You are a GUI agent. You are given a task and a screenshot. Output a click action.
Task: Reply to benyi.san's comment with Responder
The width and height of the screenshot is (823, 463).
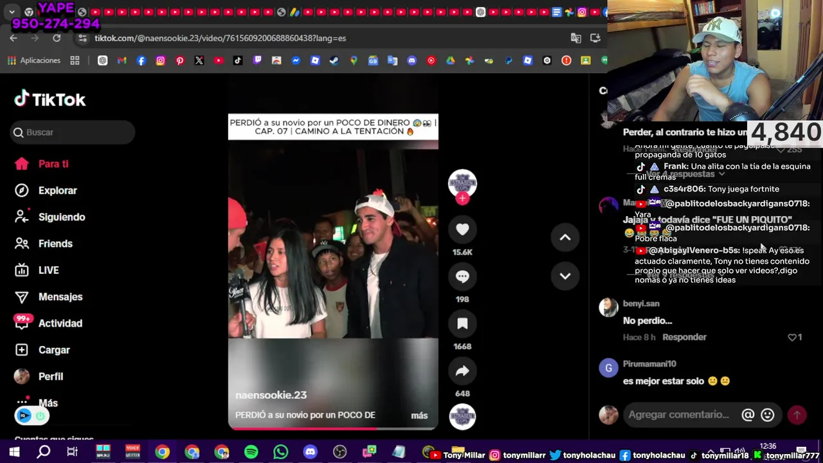pos(684,337)
